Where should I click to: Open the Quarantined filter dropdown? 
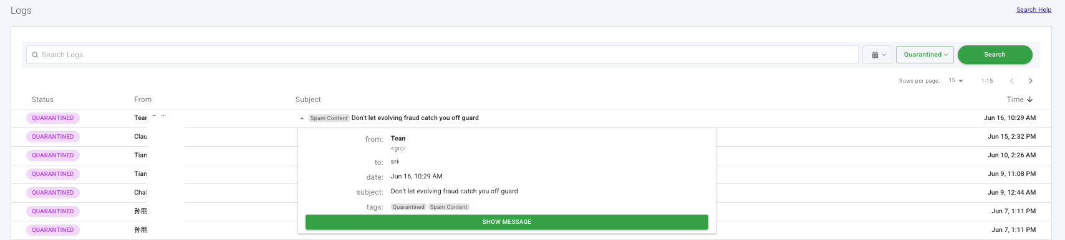tap(925, 55)
